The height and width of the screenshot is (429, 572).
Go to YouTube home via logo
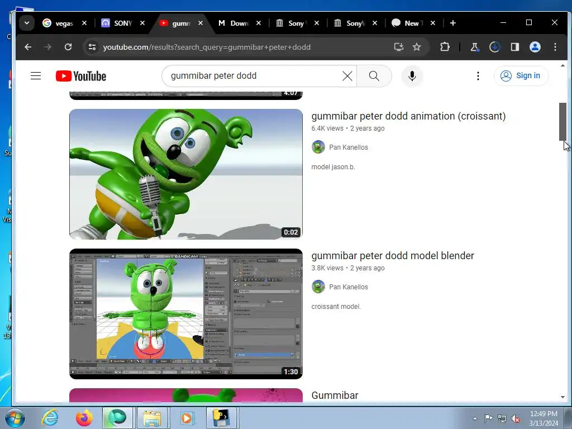pos(81,76)
